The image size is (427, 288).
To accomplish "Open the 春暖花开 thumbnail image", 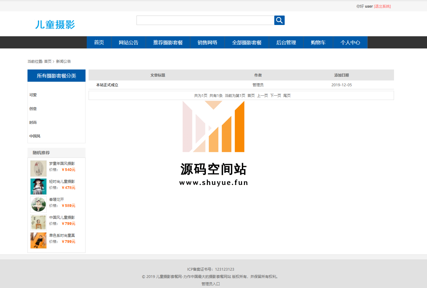I will coord(38,204).
